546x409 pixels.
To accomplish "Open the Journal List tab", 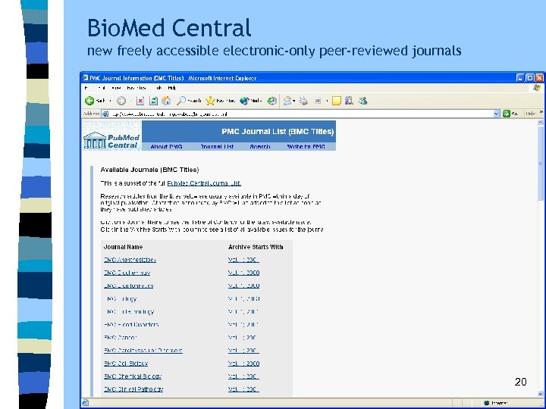I will coord(217,146).
